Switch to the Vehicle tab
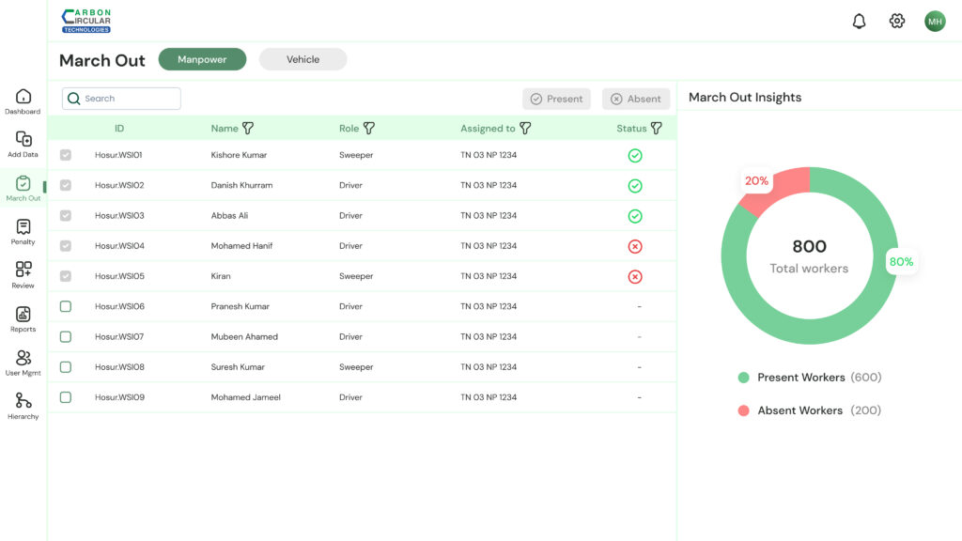962x541 pixels. pyautogui.click(x=303, y=59)
